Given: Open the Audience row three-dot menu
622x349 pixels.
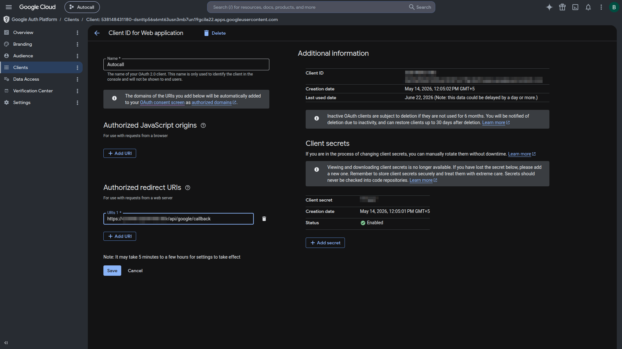Looking at the screenshot, I should point(77,56).
